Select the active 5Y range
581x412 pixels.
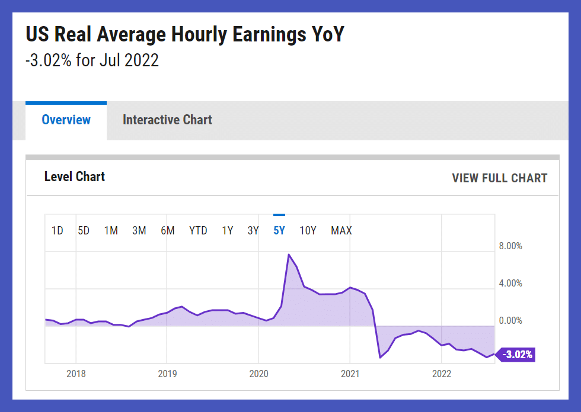(279, 231)
